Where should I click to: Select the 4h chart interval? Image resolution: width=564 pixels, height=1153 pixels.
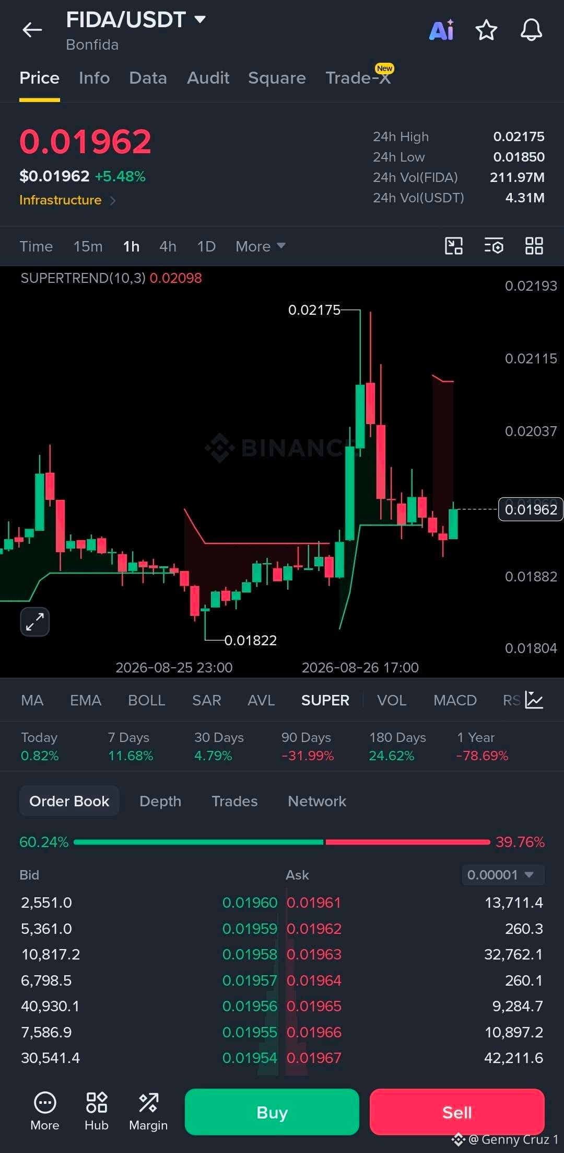168,246
